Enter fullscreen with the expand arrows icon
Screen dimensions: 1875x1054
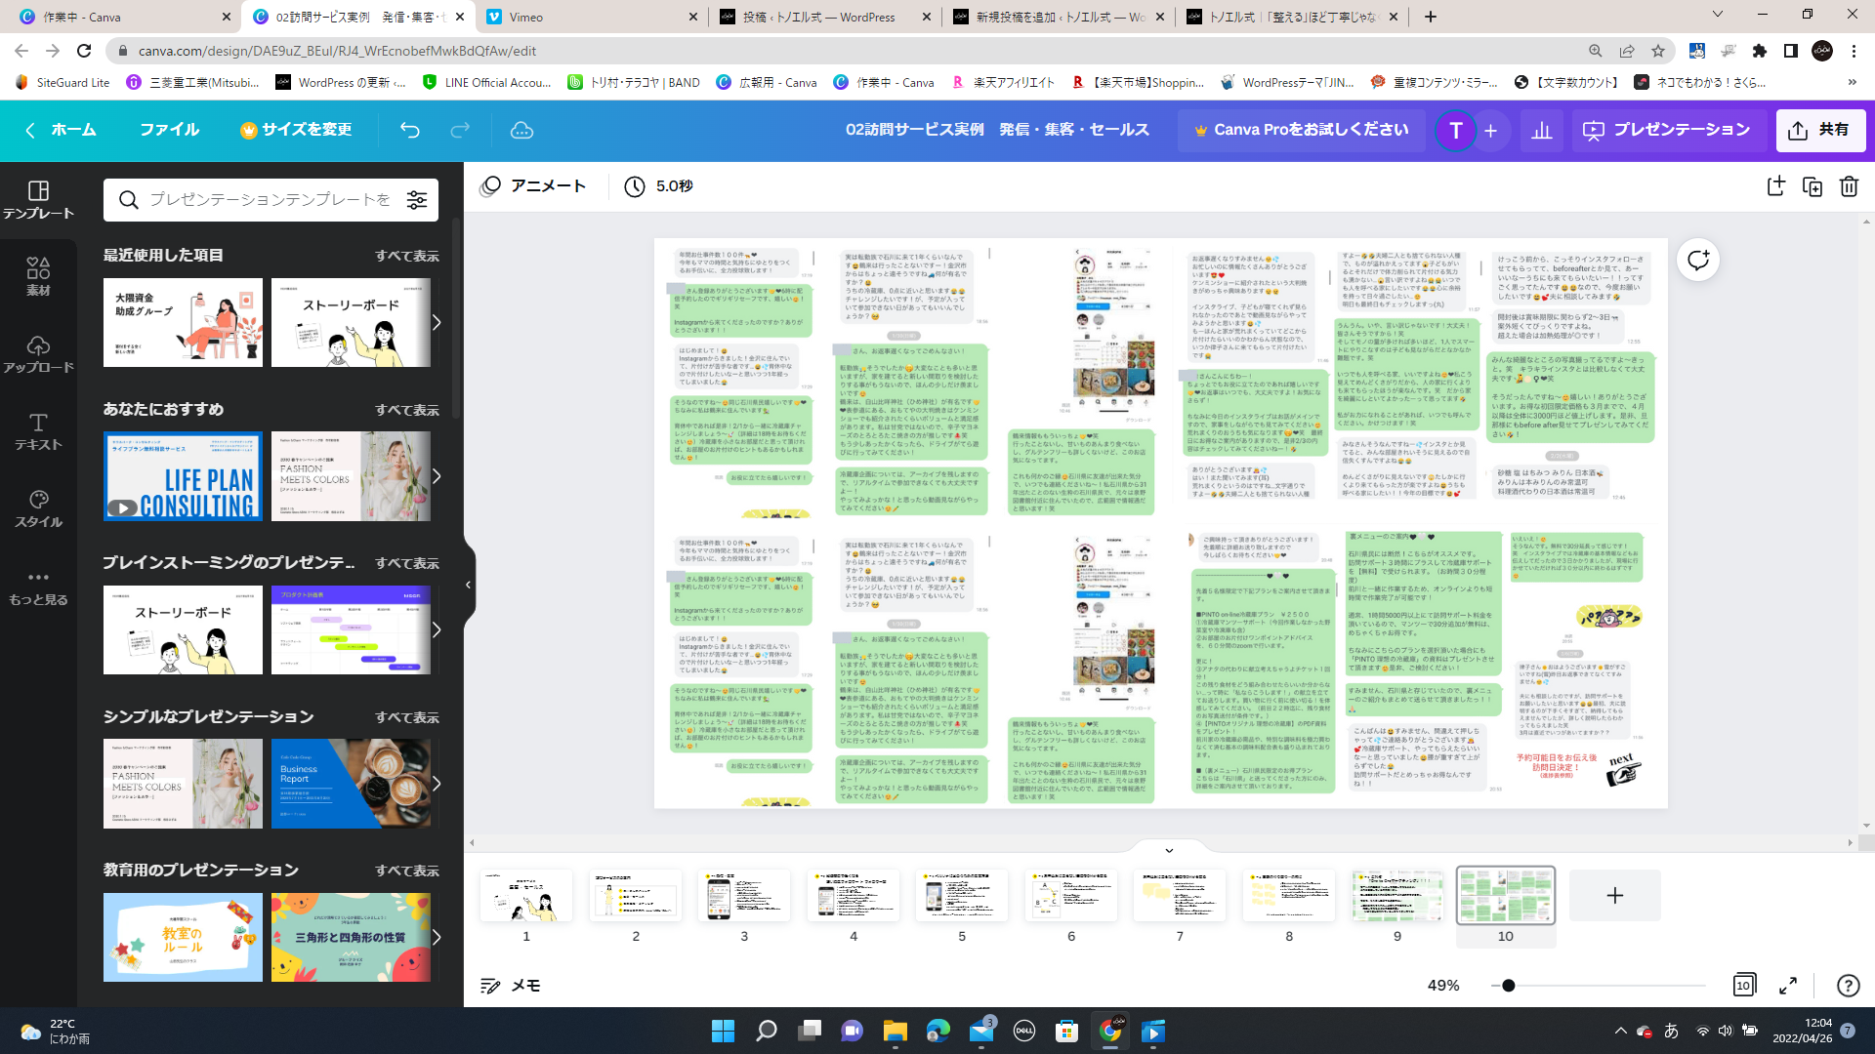tap(1788, 986)
